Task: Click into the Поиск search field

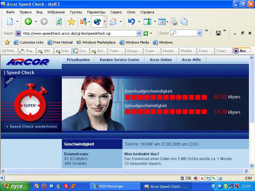Action: [186, 33]
